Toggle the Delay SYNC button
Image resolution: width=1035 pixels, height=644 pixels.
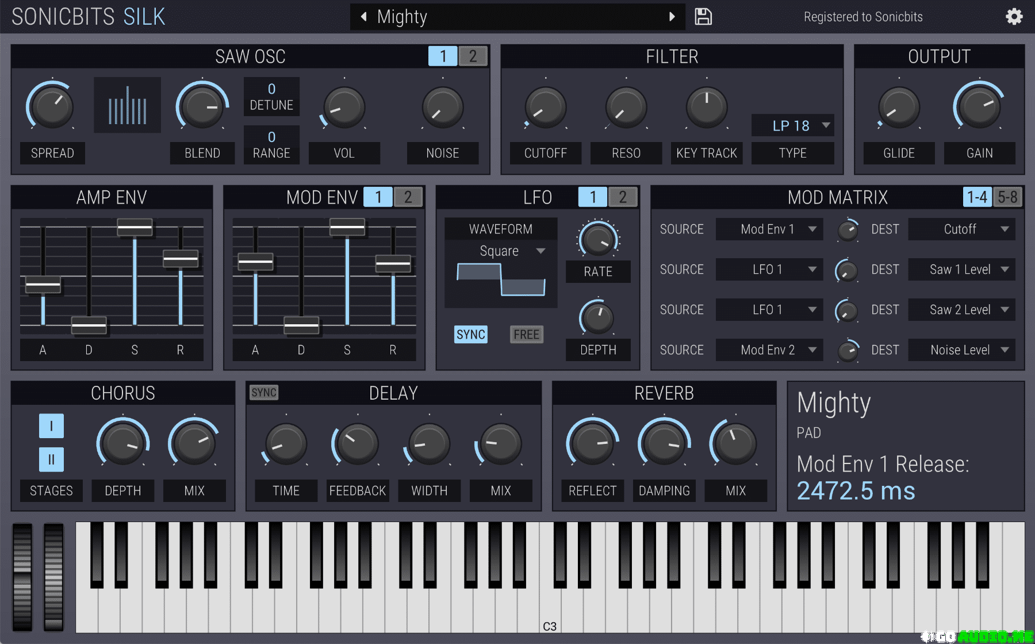click(264, 392)
